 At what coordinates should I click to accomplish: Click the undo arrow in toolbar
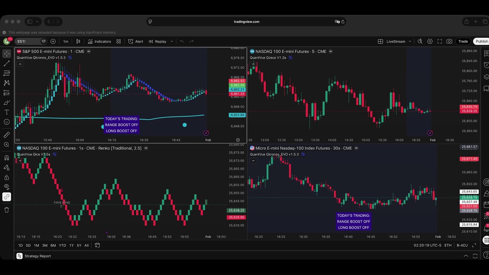tap(182, 41)
